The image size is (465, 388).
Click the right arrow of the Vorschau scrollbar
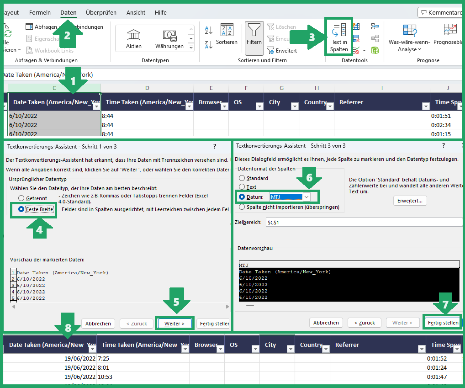(x=227, y=307)
